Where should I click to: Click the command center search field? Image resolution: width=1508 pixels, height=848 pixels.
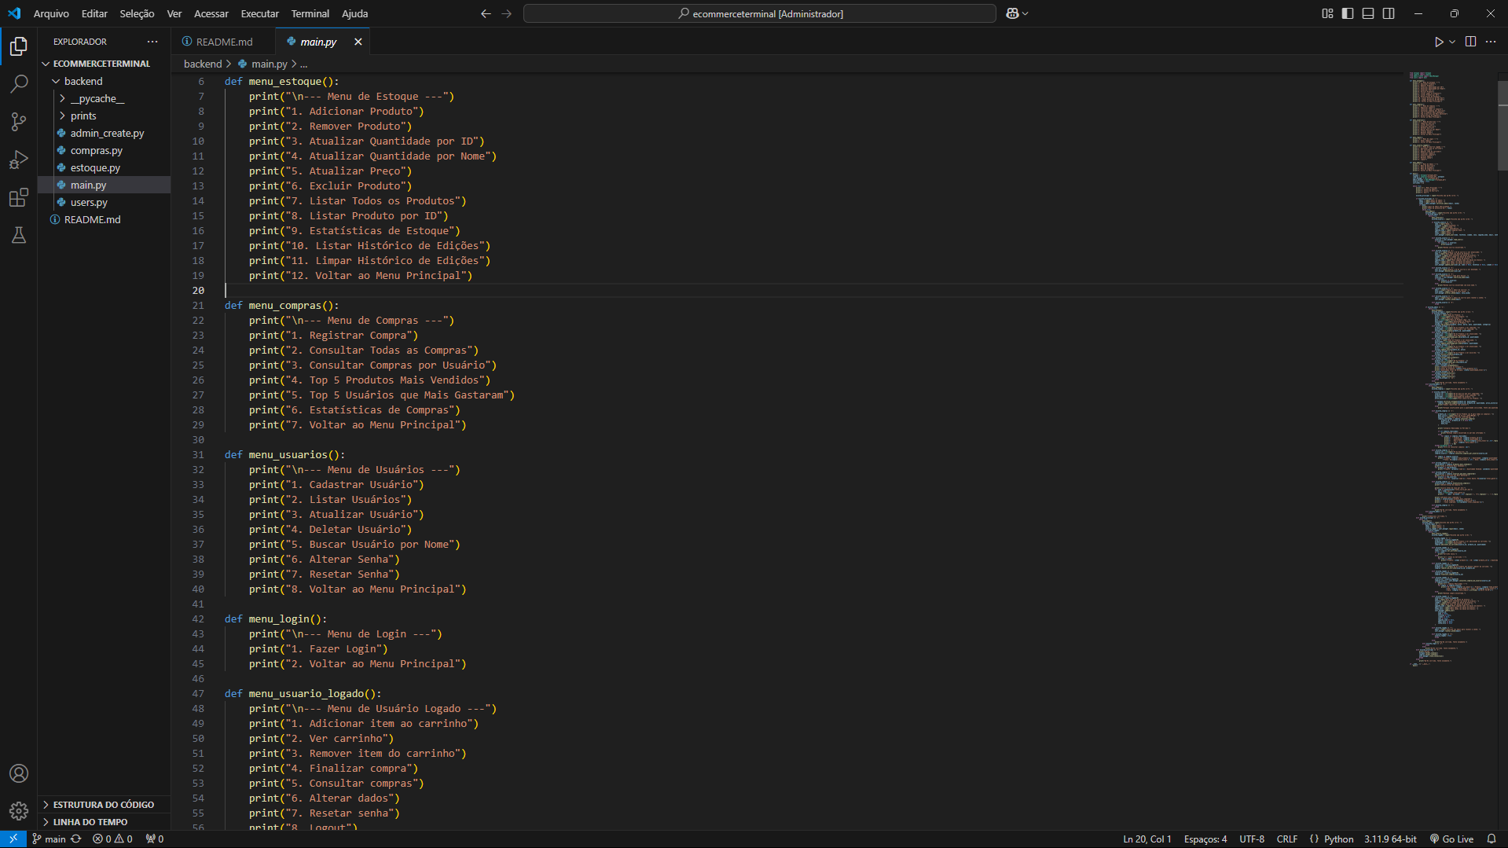(x=759, y=13)
